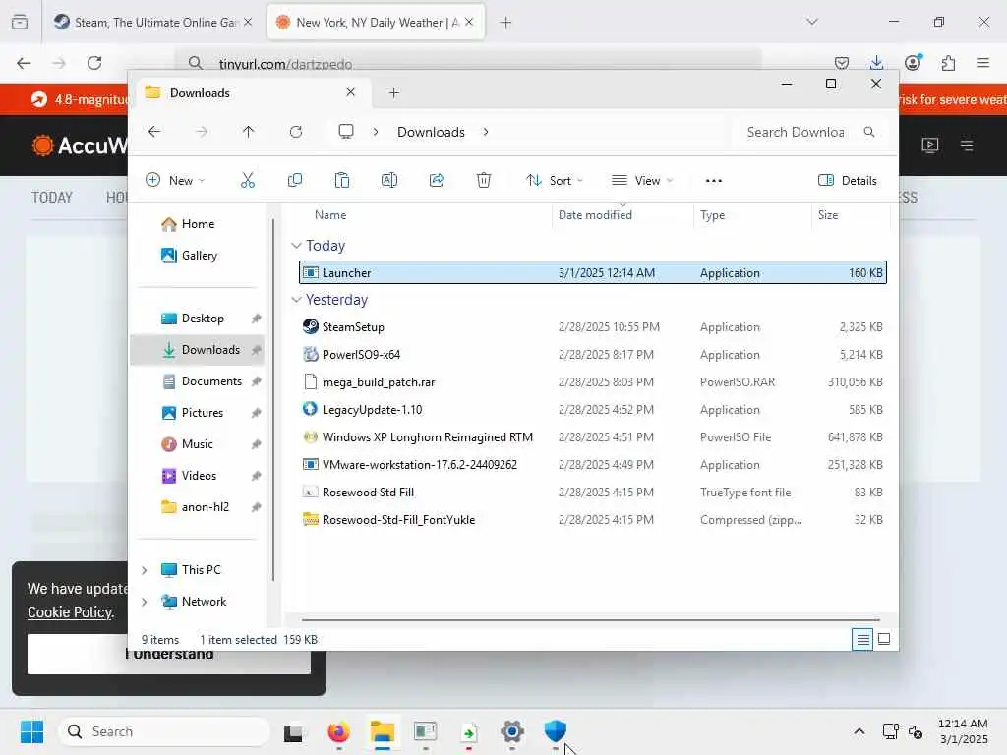Open the New item dropdown
Image resolution: width=1007 pixels, height=755 pixels.
(x=175, y=181)
